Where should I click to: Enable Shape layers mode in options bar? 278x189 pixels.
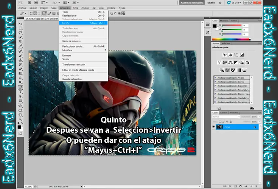pyautogui.click(x=31, y=14)
